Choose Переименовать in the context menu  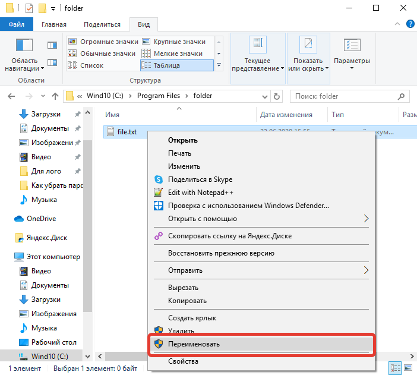(261, 344)
